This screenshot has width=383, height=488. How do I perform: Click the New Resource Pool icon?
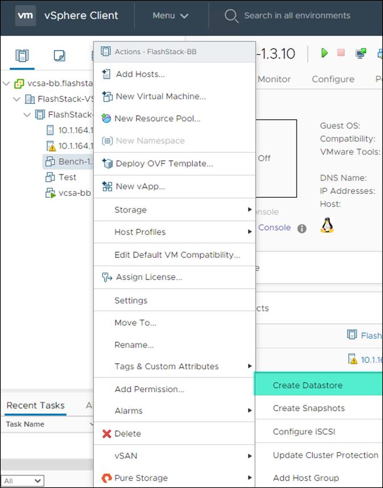coord(106,119)
